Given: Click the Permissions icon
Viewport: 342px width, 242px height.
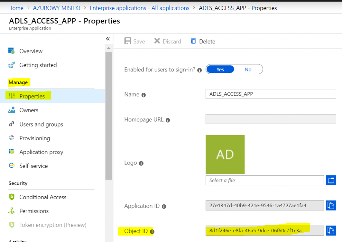Looking at the screenshot, I should 11,211.
